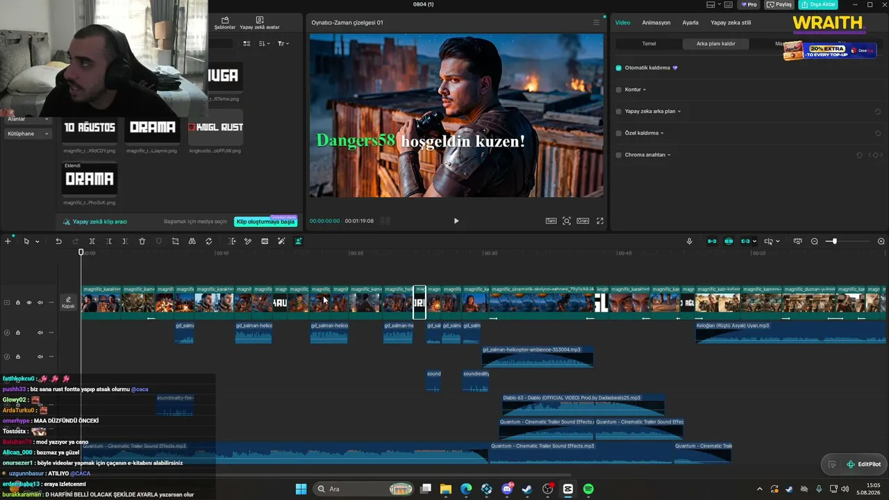Open the Yapay zeka stili tab

tap(731, 22)
